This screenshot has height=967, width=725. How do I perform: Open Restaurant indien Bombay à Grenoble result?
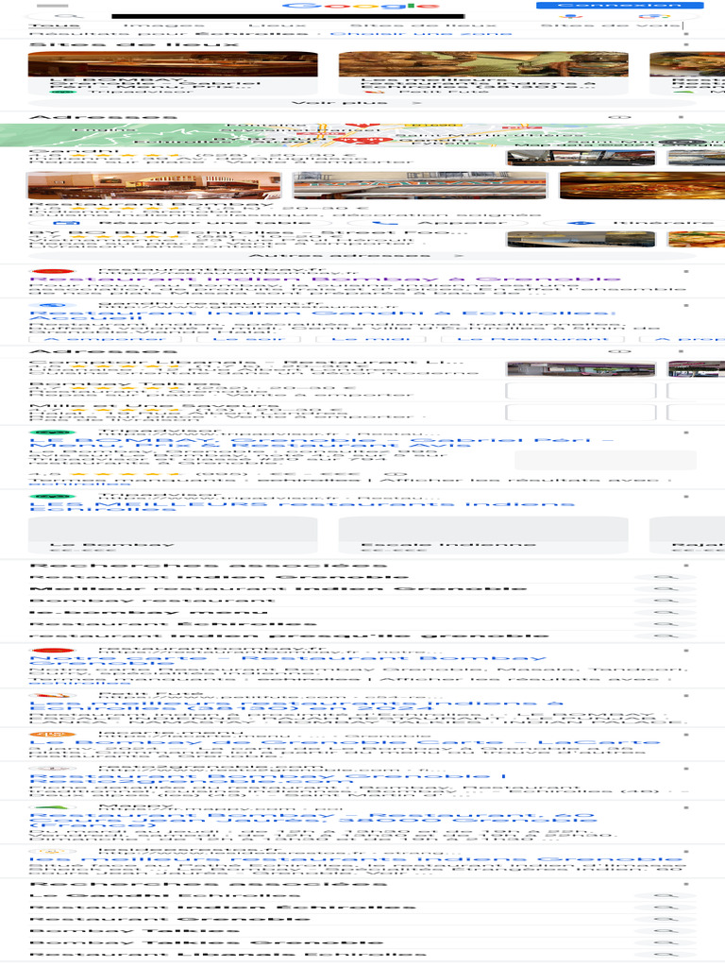[325, 280]
